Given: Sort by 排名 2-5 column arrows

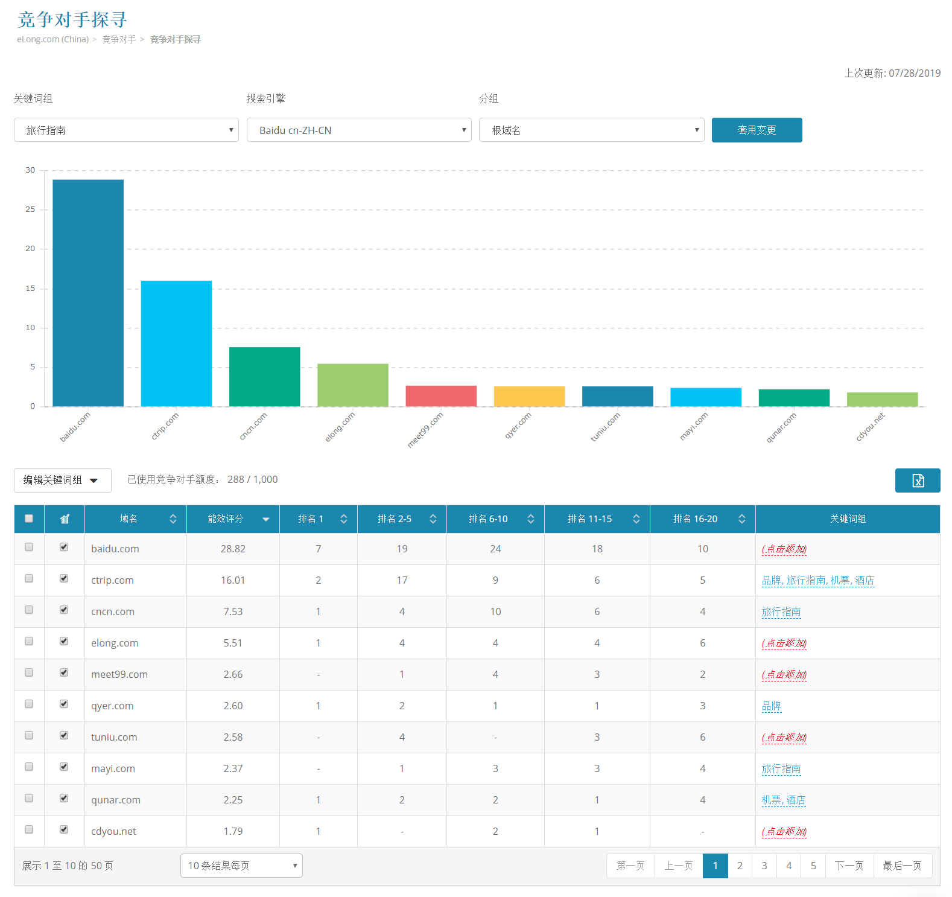Looking at the screenshot, I should pyautogui.click(x=433, y=519).
